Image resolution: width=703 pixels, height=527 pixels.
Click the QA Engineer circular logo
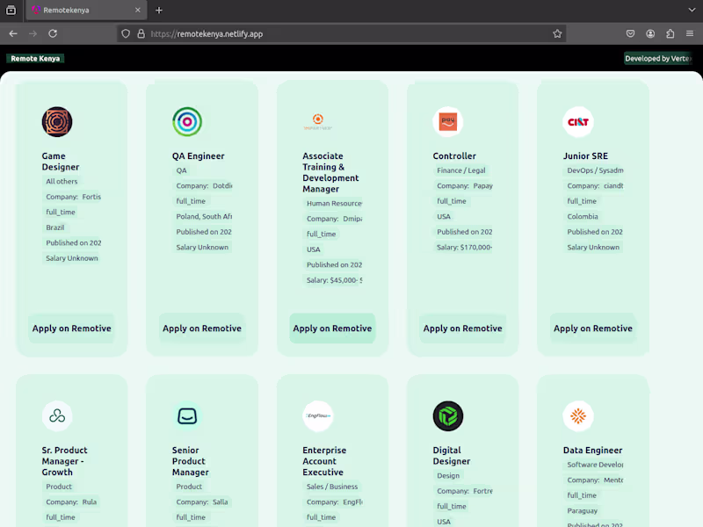[185, 122]
